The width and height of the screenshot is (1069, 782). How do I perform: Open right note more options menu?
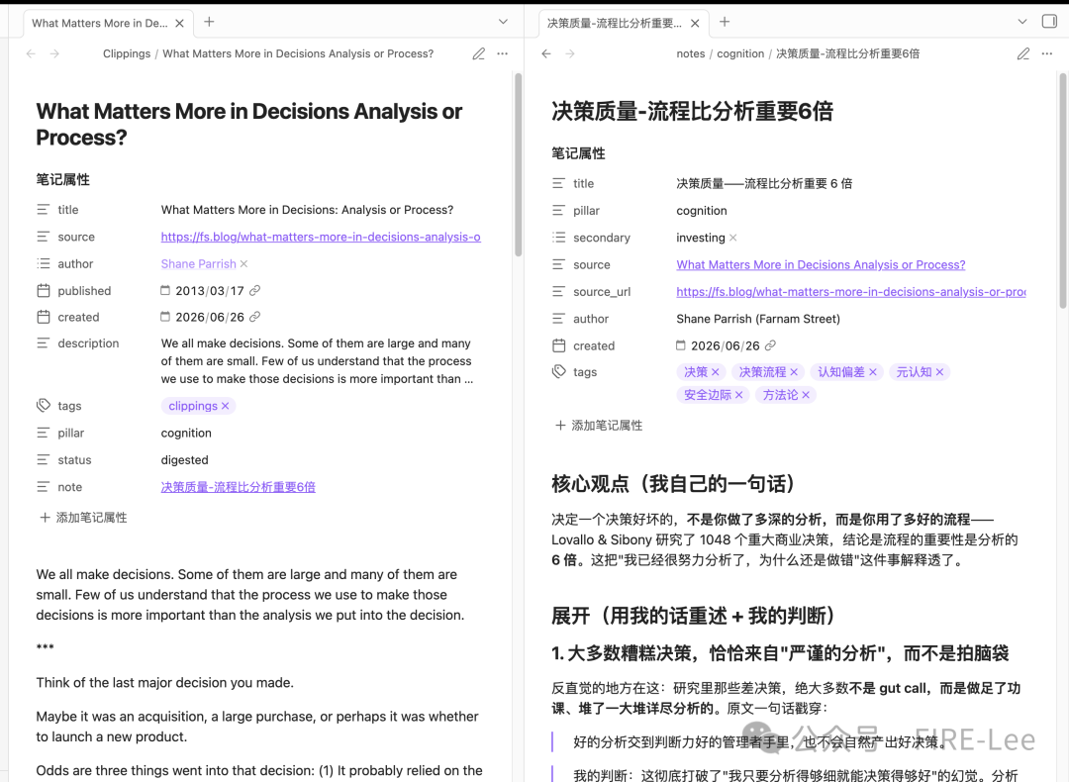pos(1047,53)
